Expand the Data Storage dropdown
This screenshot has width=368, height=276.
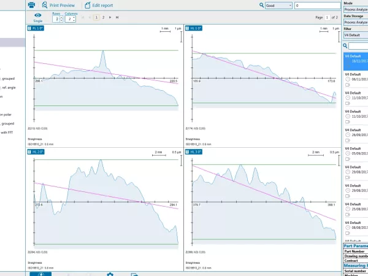[x=356, y=22]
